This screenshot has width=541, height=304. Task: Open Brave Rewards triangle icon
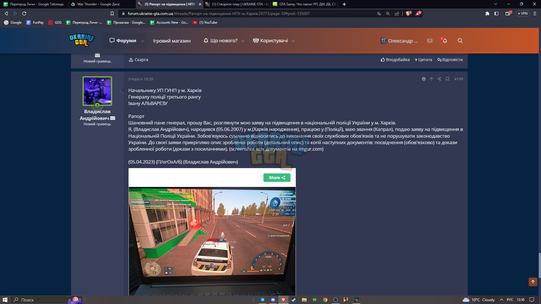click(418, 13)
